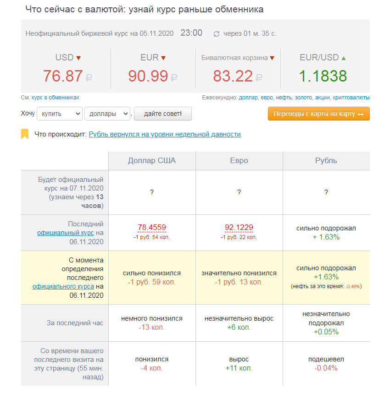Image resolution: width=384 pixels, height=393 pixels.
Task: Click the arrow next to Бивалютная корзина
Action: click(x=272, y=58)
